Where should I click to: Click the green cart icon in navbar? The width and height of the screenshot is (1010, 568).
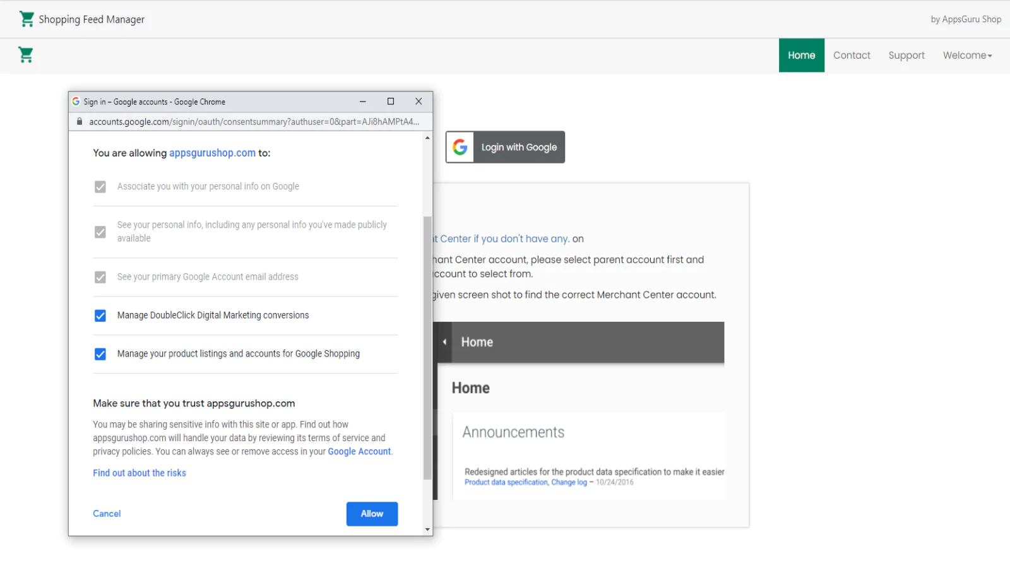click(x=26, y=56)
